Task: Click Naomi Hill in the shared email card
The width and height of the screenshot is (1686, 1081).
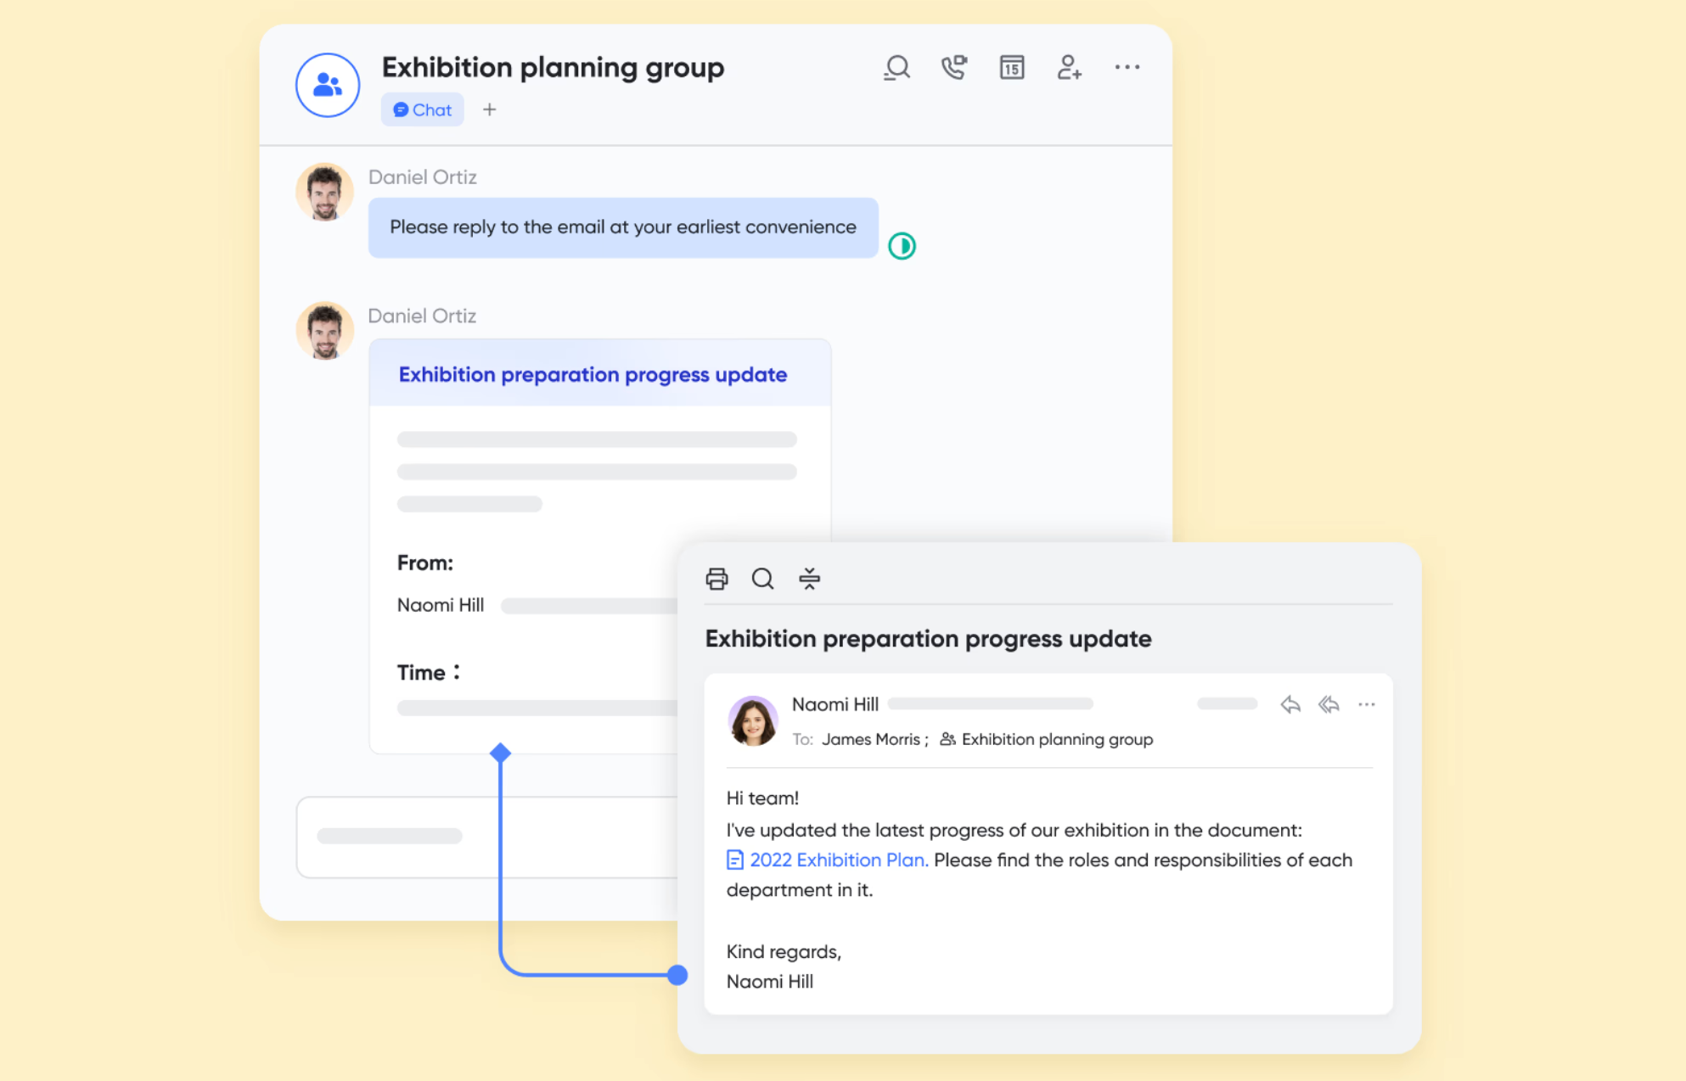Action: pos(441,605)
